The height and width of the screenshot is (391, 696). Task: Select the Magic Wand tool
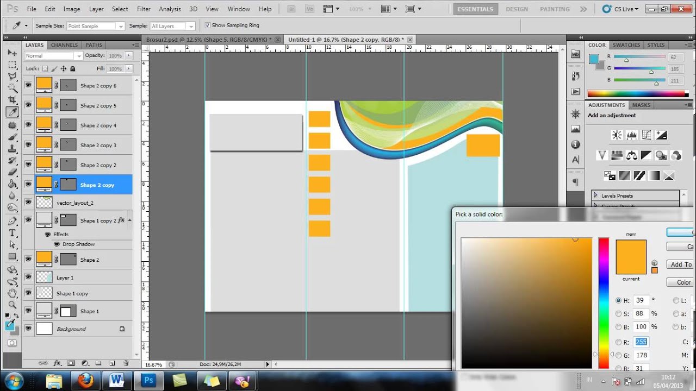[13, 88]
